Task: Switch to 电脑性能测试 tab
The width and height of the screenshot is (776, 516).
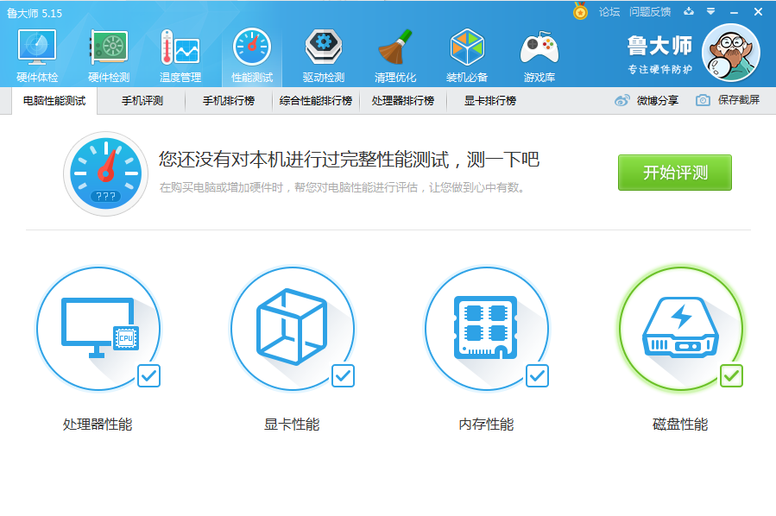Action: [x=54, y=101]
